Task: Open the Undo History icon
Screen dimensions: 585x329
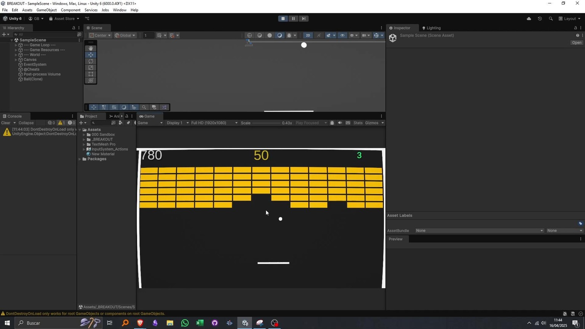Action: coord(540,19)
